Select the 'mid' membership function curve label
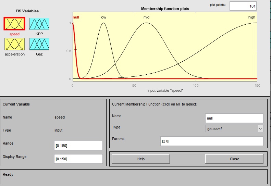This screenshot has height=186, width=271. click(146, 17)
